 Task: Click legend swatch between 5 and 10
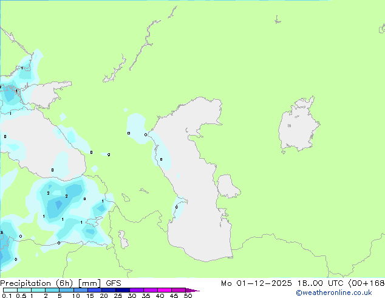[x=66, y=290]
